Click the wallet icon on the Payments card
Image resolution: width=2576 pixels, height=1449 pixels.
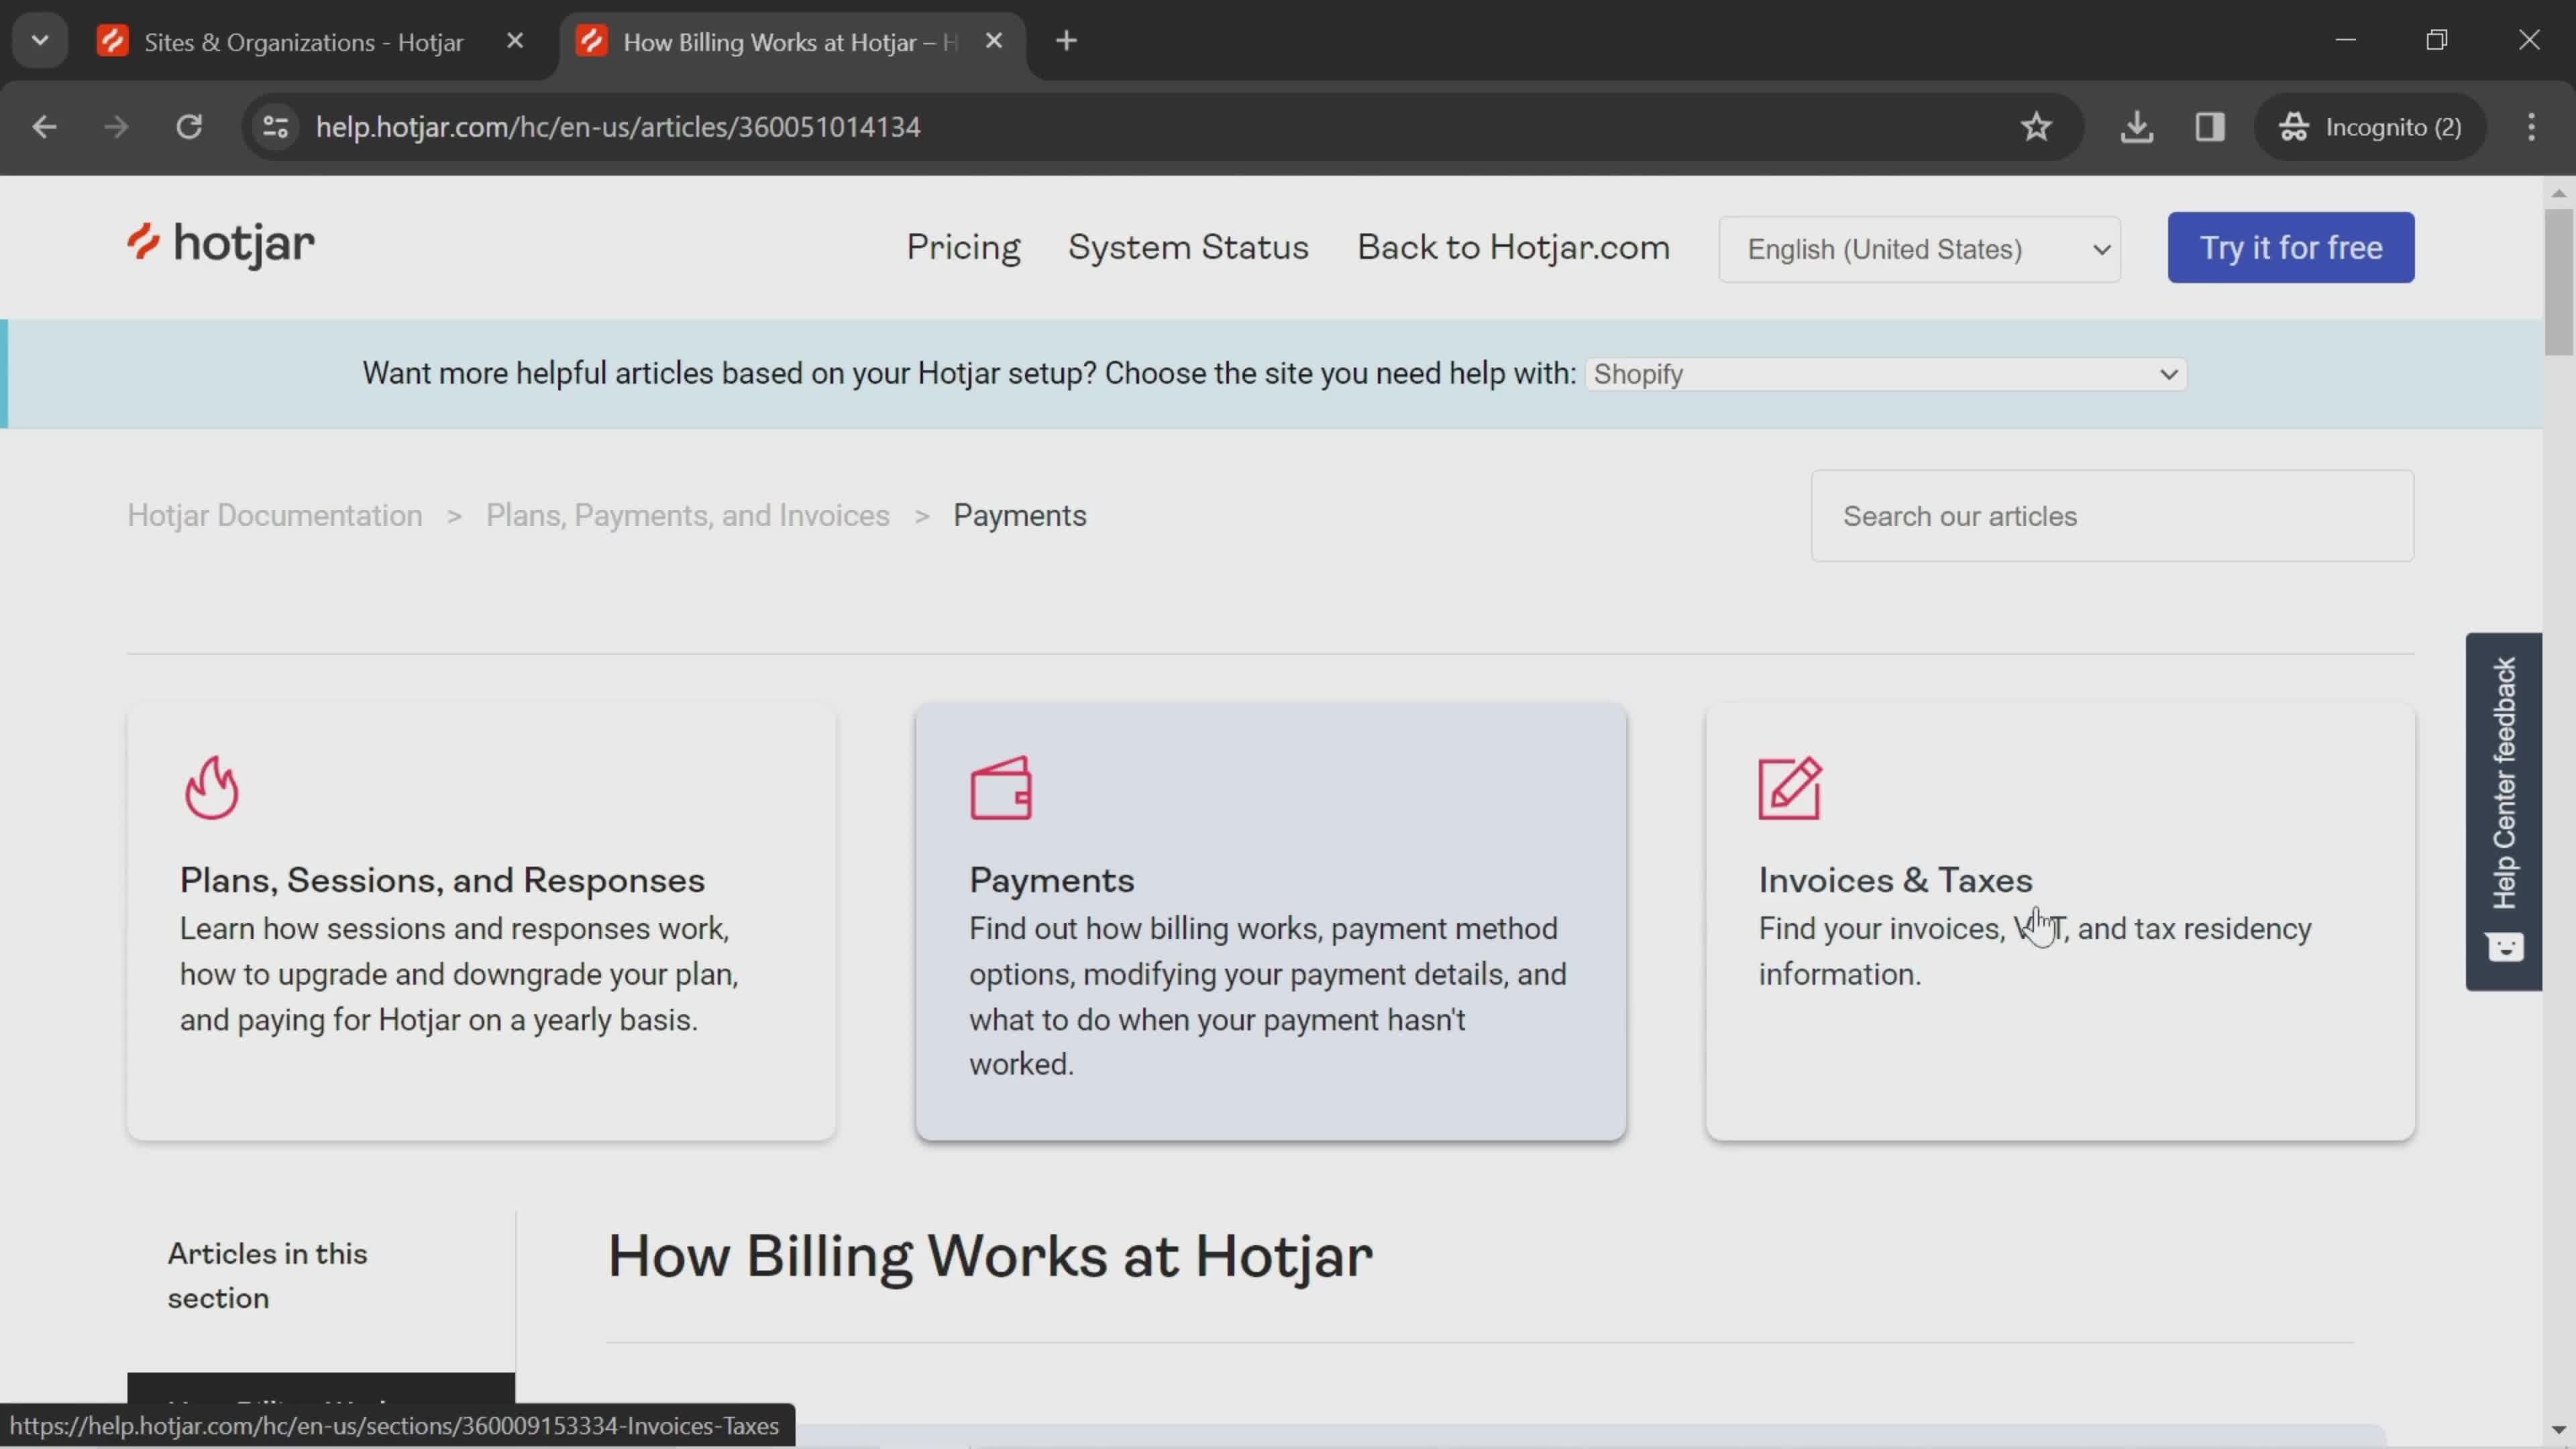tap(1001, 788)
